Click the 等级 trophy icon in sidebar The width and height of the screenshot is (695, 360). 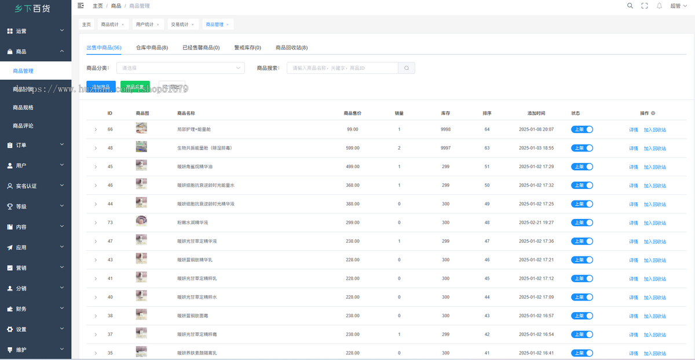10,206
